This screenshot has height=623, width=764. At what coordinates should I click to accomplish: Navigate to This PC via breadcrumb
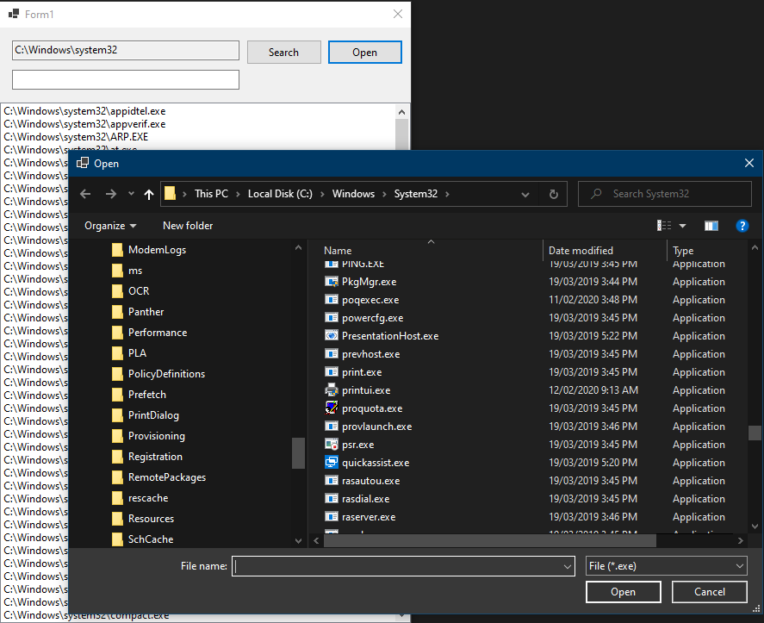[x=212, y=194]
